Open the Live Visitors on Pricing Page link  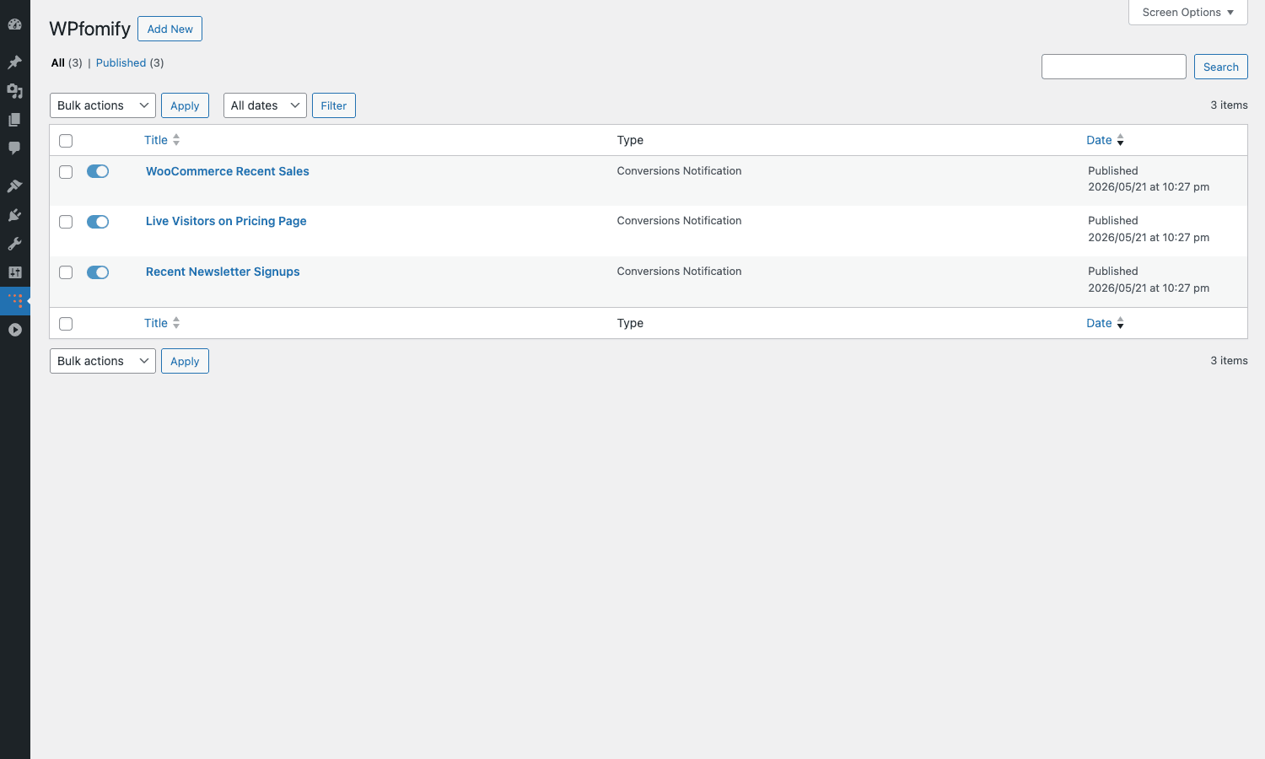pos(226,221)
